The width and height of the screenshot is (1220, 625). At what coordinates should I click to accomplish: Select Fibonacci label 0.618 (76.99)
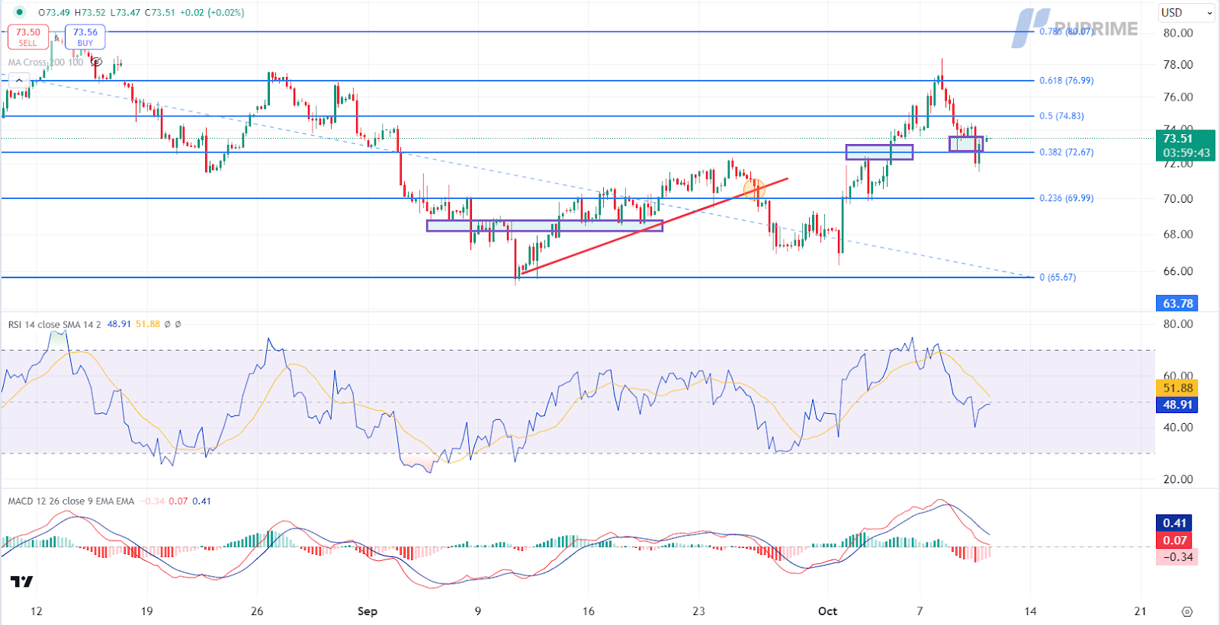pyautogui.click(x=1066, y=80)
